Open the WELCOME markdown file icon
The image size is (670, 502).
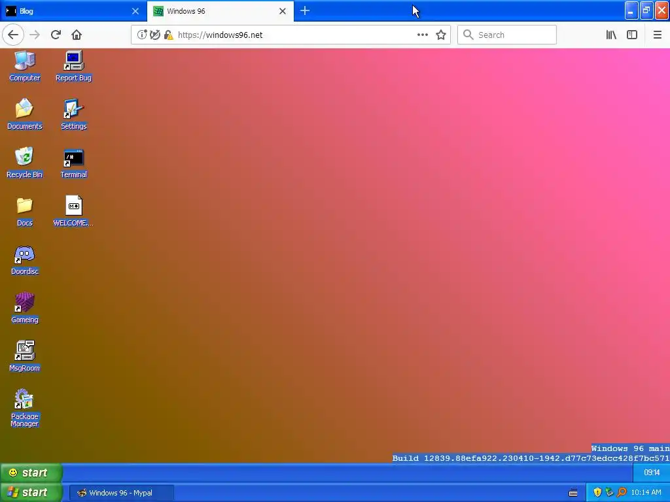(73, 211)
